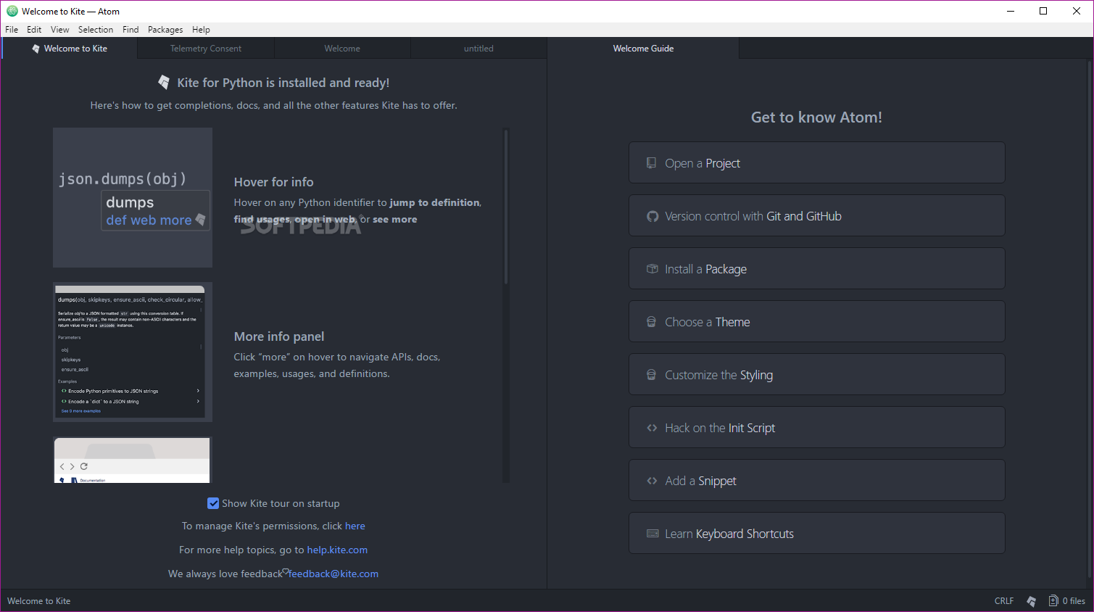Screen dimensions: 1094x612
Task: Click the repo icon on Open a Project
Action: click(652, 163)
